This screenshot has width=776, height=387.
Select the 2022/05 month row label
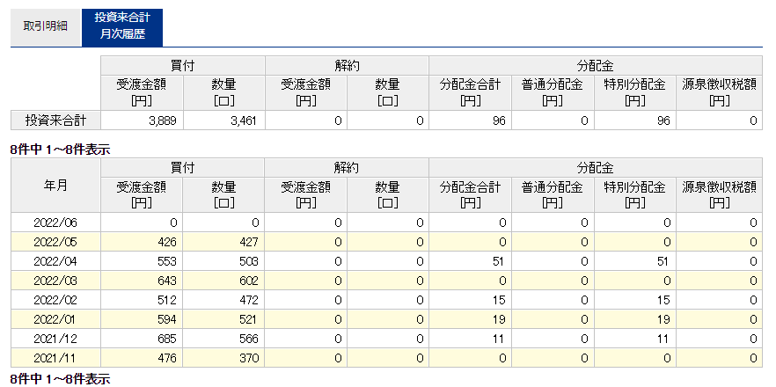coord(55,242)
